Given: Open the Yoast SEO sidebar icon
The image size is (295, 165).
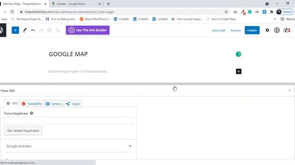Looking at the screenshot, I should click(x=287, y=30).
